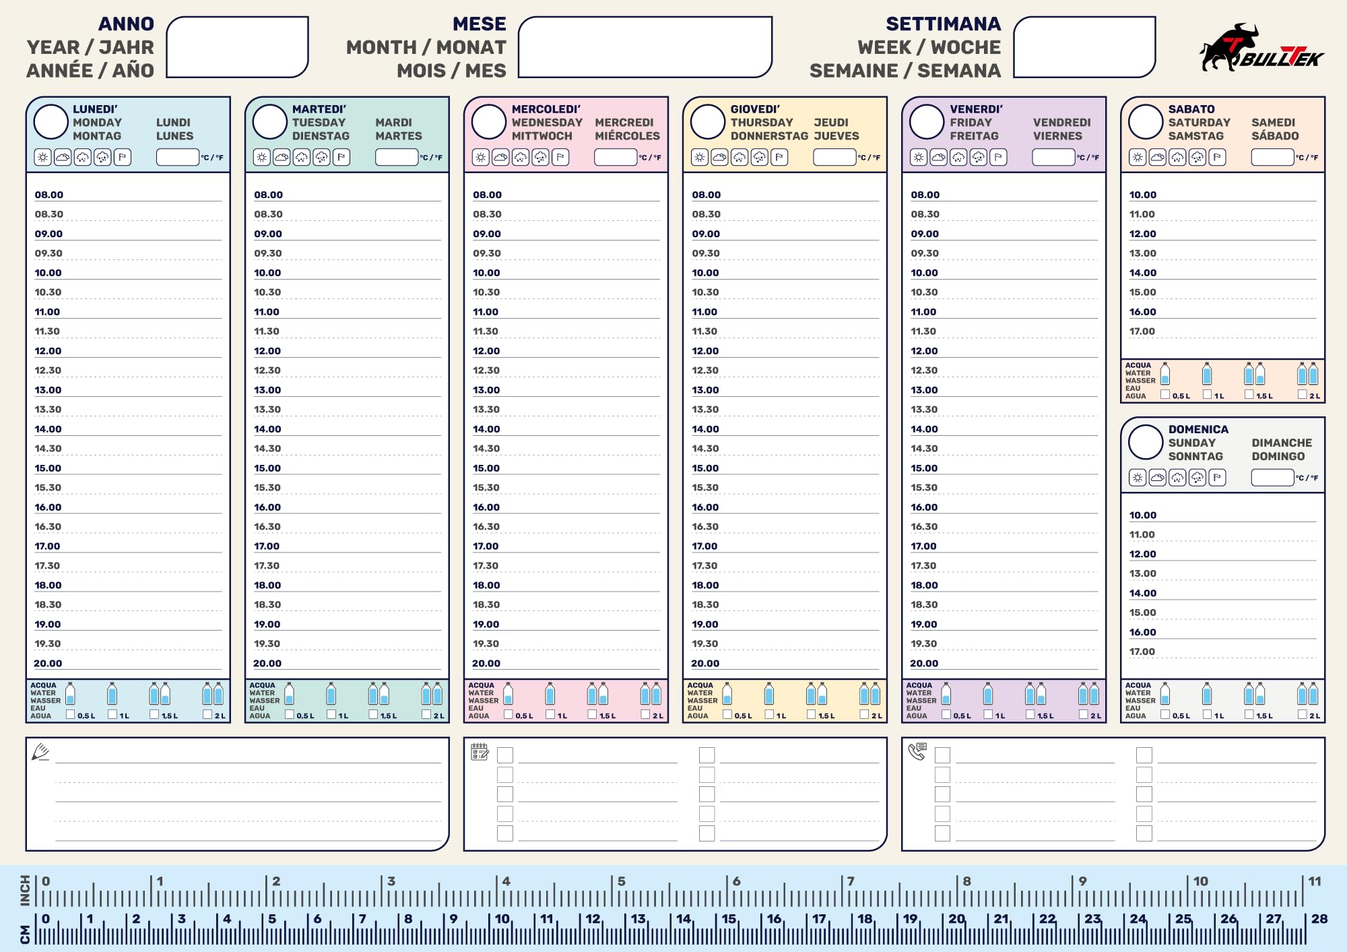Click the VIERNES day label

(x=1057, y=136)
